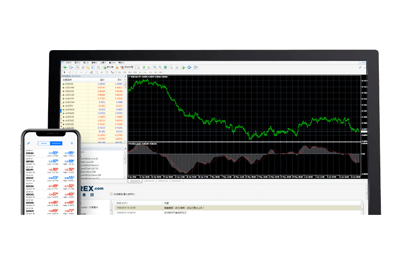
Task: Open the Arrows drawing tool dropdown
Action: click(x=112, y=72)
